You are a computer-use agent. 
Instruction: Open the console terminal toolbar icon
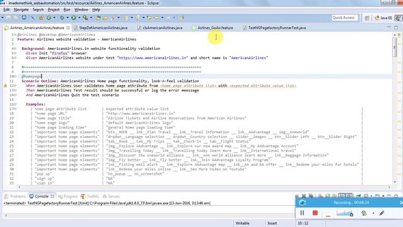[x=24, y=18]
